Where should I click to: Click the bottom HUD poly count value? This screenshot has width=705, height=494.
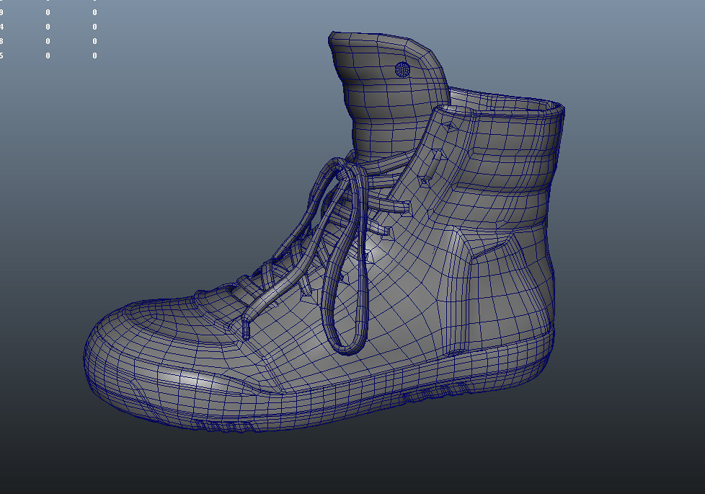point(94,56)
